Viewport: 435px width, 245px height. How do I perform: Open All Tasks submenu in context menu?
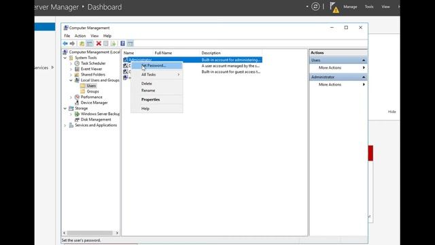pyautogui.click(x=157, y=74)
